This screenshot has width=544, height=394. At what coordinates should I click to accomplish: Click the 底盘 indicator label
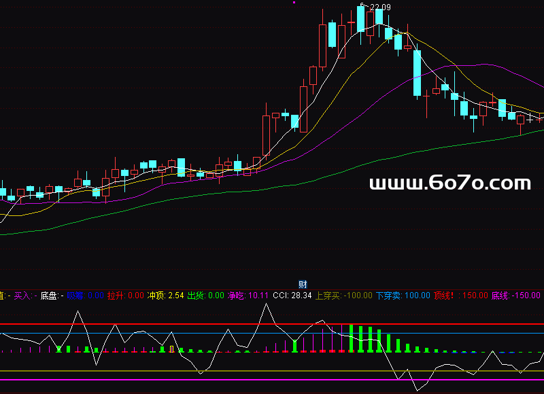click(52, 295)
